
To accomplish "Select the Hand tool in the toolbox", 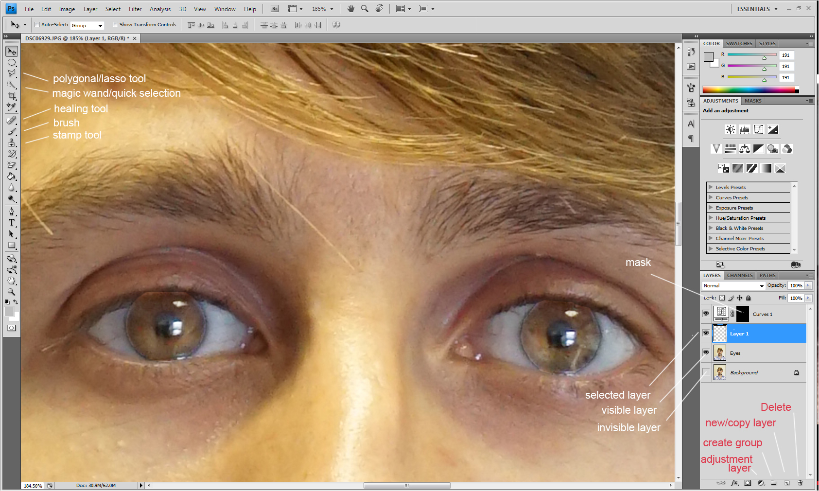I will point(12,281).
